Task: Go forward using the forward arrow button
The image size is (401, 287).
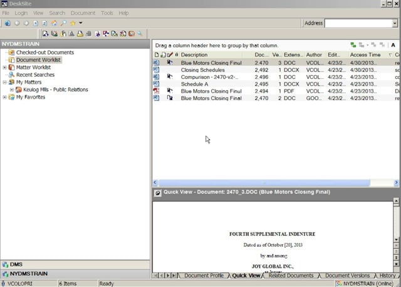Action: tap(26, 23)
